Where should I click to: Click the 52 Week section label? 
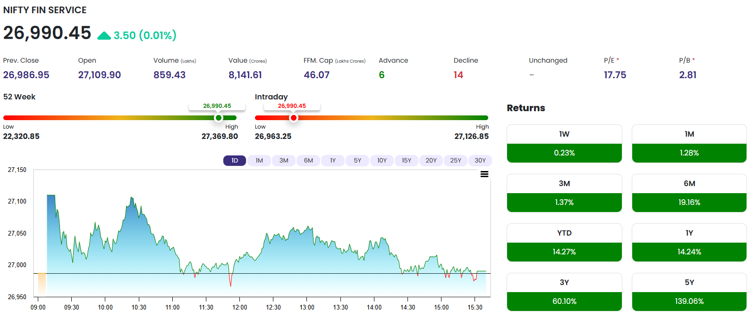point(19,97)
